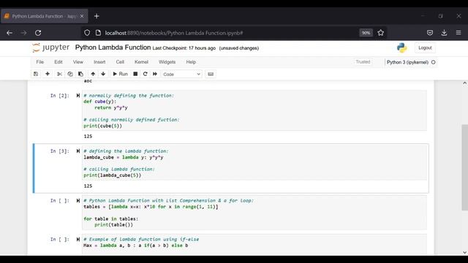Open the browser downloads icon
Image resolution: width=468 pixels, height=263 pixels.
tap(444, 33)
